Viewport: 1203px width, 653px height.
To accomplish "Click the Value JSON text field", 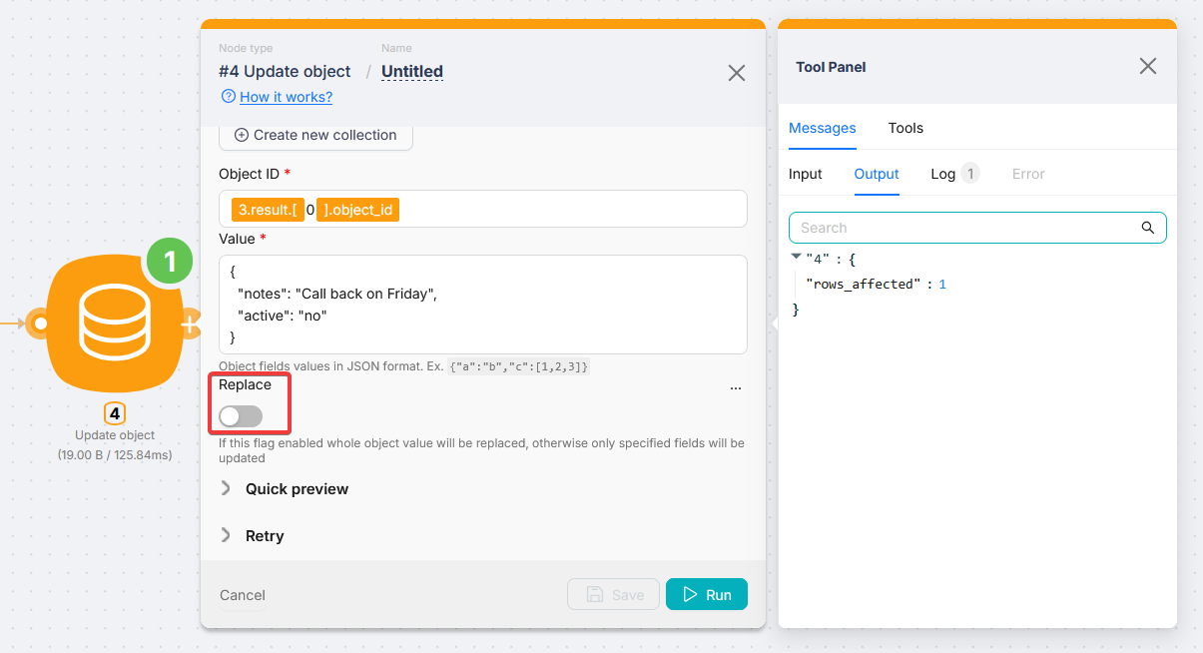I will coord(482,305).
